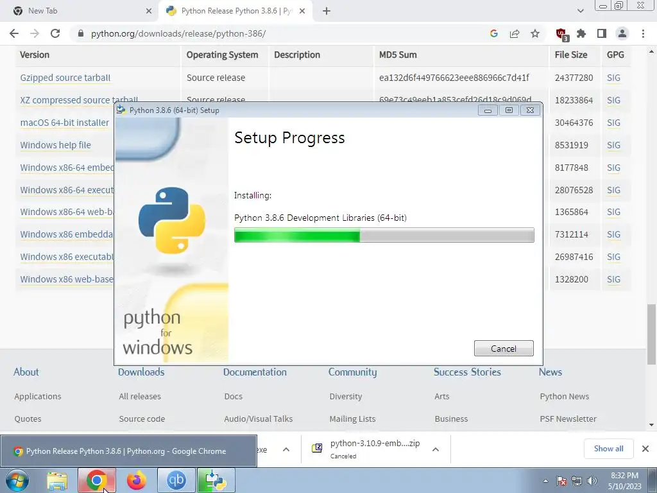Click the MD5 sum ea132d6f449766623eee886966c7d41f

coord(454,78)
